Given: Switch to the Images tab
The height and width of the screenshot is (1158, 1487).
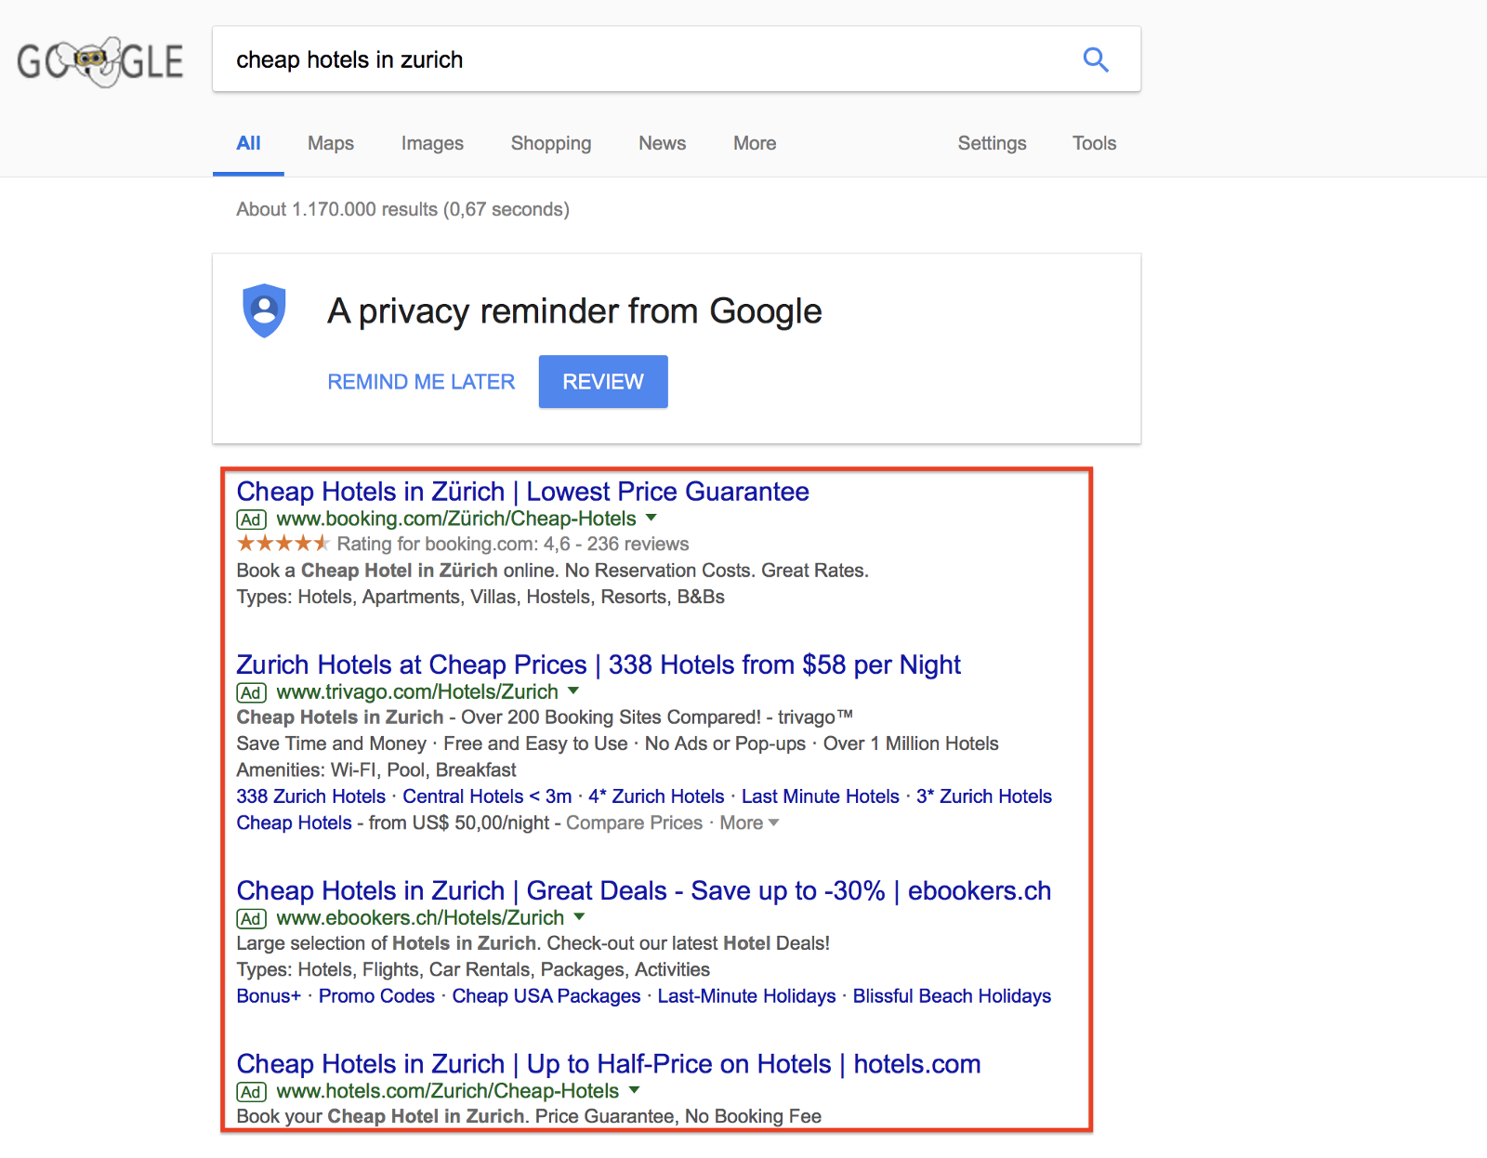Looking at the screenshot, I should pyautogui.click(x=432, y=143).
